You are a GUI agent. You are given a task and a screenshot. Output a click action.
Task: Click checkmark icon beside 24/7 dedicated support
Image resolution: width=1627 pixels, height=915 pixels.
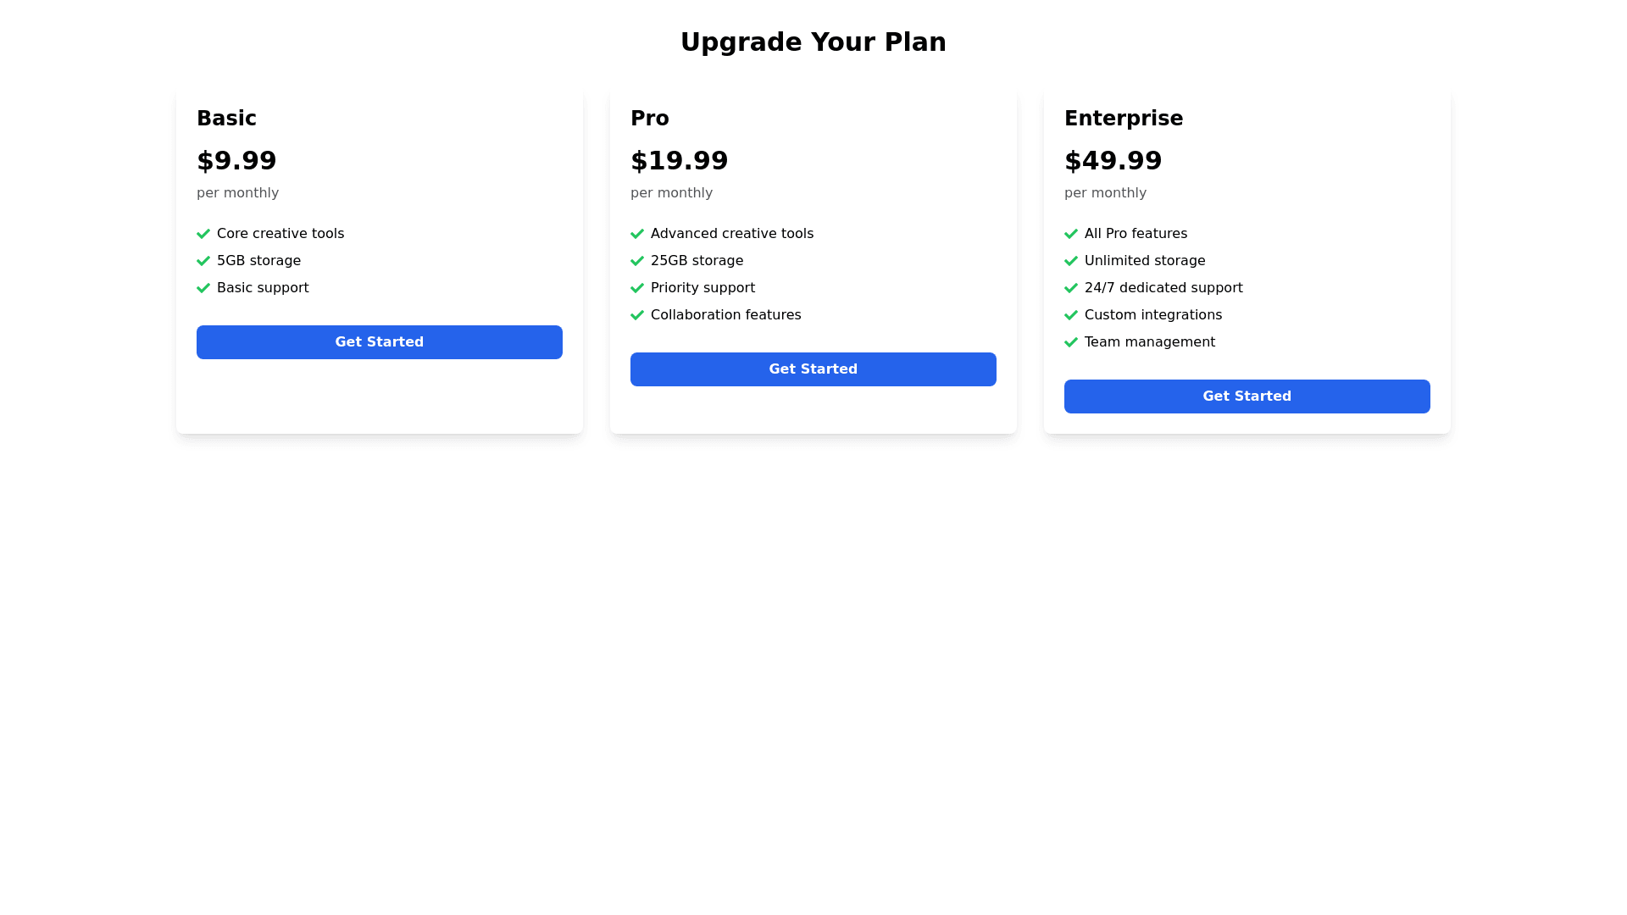pyautogui.click(x=1071, y=288)
